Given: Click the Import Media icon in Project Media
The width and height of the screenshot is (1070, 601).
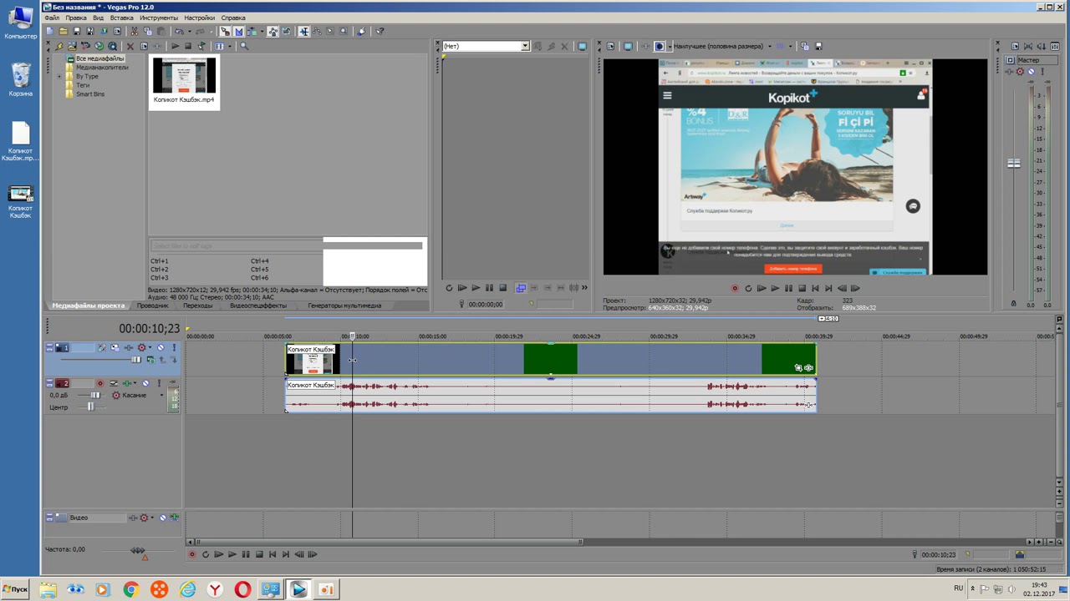Looking at the screenshot, I should click(72, 46).
